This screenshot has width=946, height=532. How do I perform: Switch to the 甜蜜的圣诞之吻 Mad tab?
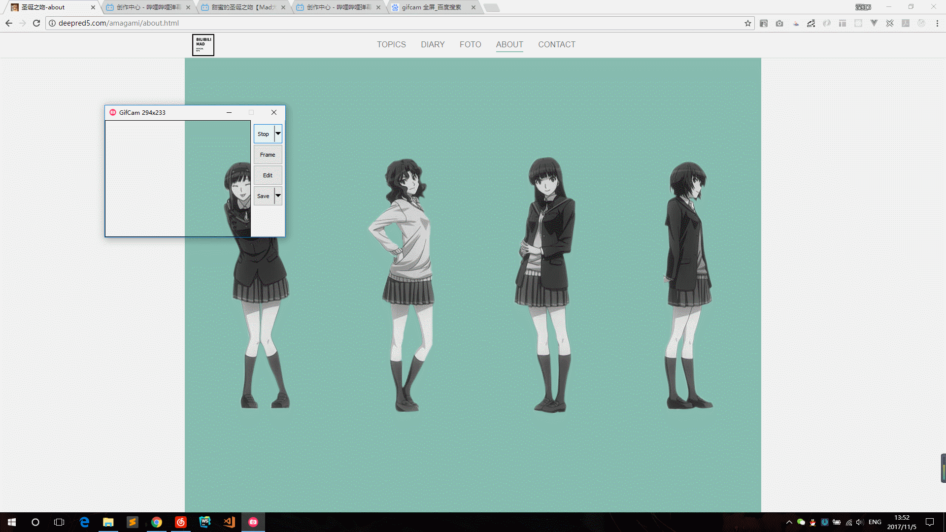(243, 7)
